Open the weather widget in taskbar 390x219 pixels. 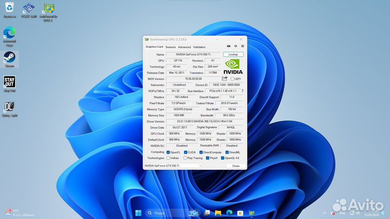[19, 213]
